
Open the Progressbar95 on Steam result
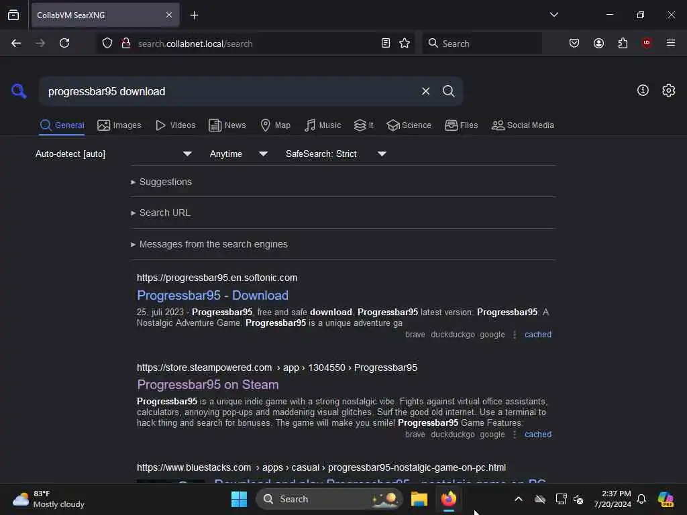(208, 384)
